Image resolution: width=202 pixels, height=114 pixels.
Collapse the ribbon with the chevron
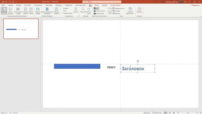coord(200,16)
